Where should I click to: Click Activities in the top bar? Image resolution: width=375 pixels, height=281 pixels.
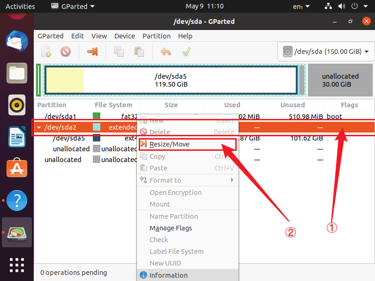20,7
